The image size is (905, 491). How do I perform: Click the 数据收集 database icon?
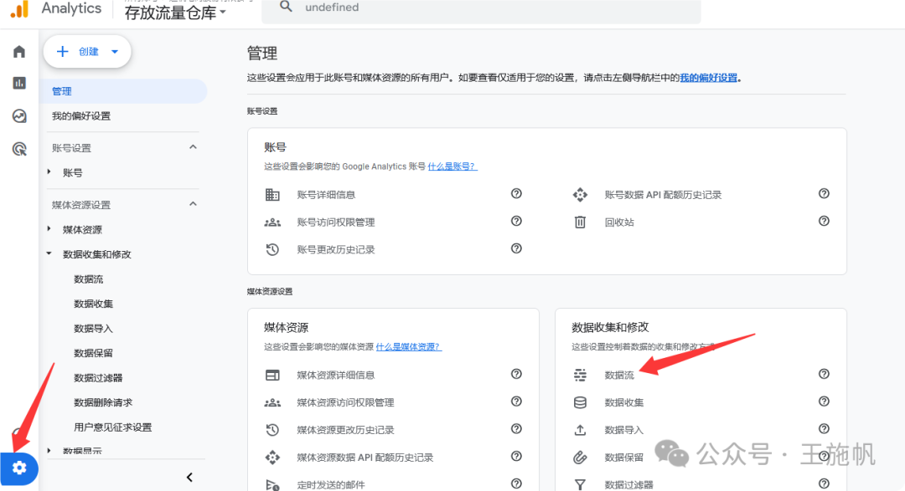tap(580, 402)
